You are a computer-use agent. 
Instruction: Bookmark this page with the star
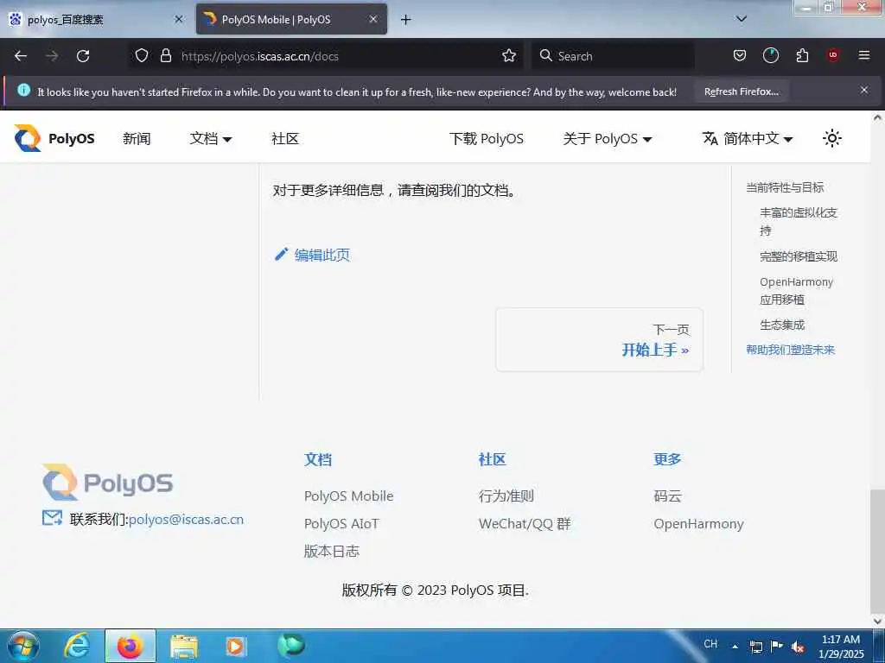[x=508, y=55]
